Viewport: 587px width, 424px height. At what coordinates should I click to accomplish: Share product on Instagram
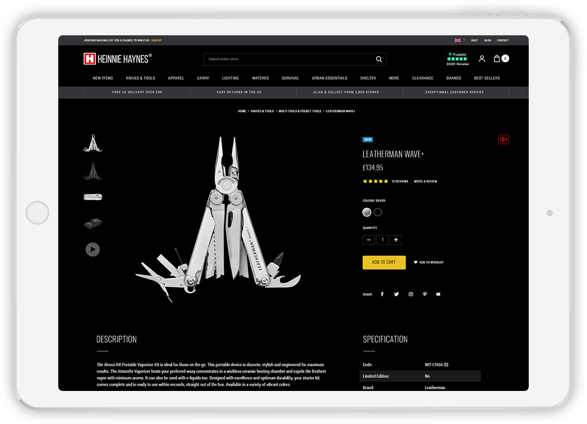point(411,294)
